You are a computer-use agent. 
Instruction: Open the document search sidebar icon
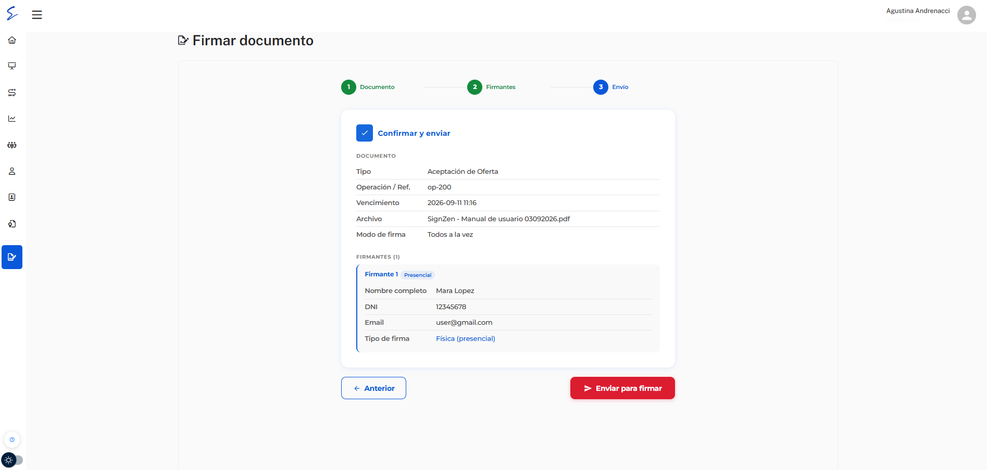tap(12, 224)
